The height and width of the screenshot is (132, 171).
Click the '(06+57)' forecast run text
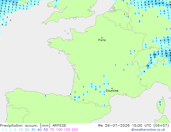[x=161, y=126]
